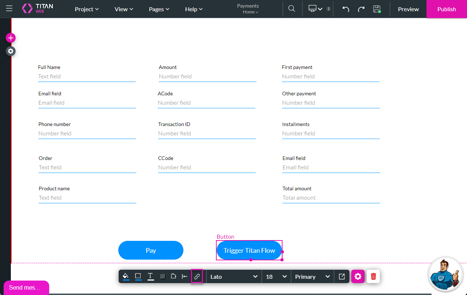
Task: Click the border style icon
Action: tap(138, 277)
